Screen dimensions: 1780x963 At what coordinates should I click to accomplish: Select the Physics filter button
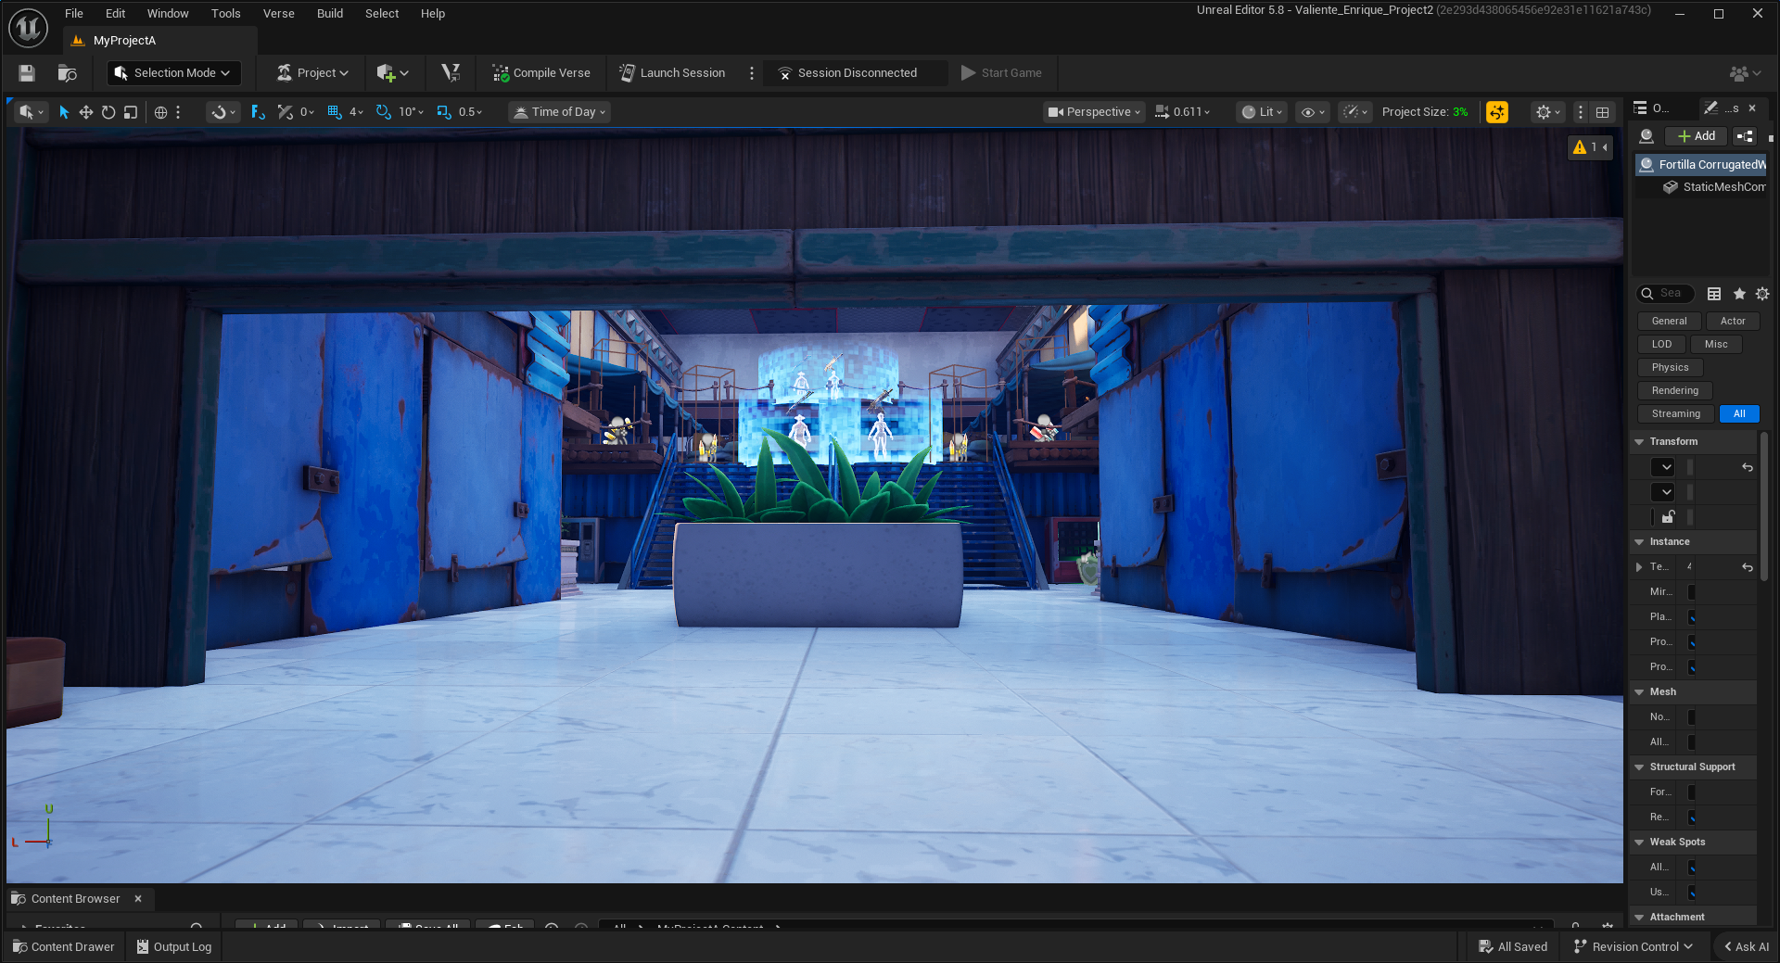[1670, 368]
